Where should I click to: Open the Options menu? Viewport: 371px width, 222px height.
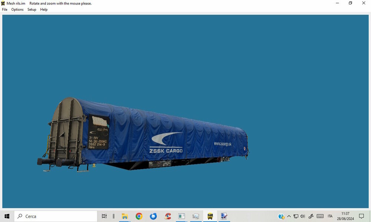17,10
